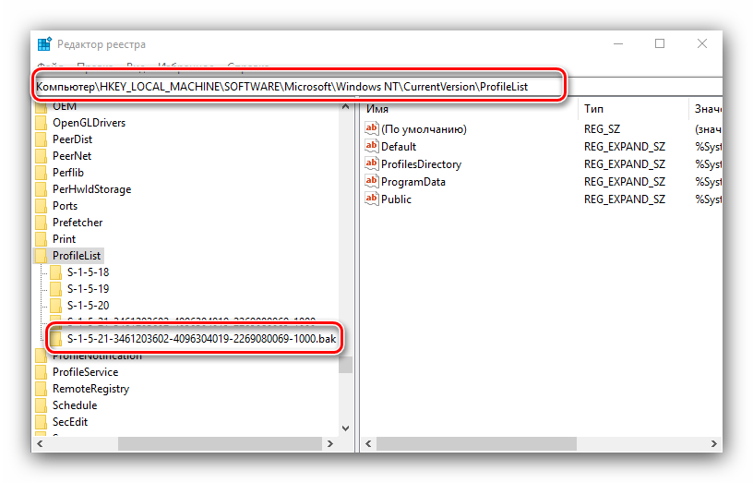Click the folder icon next to Ports

tap(42, 206)
